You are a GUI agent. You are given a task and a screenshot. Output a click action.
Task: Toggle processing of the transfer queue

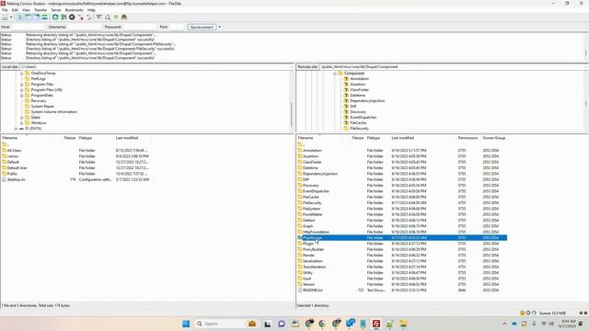(x=64, y=17)
